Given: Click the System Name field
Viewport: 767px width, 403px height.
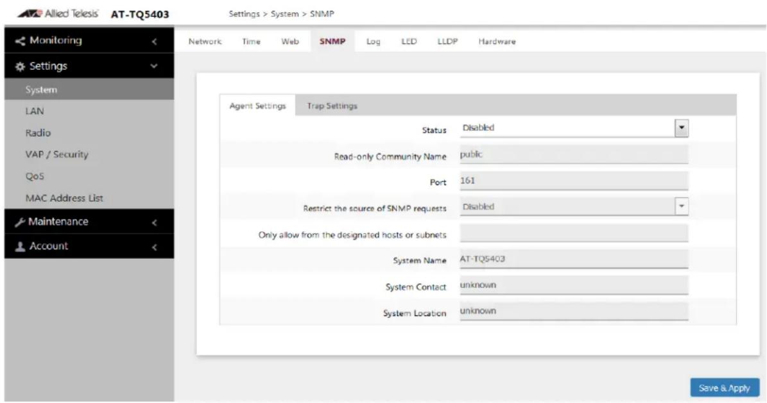Looking at the screenshot, I should [574, 259].
